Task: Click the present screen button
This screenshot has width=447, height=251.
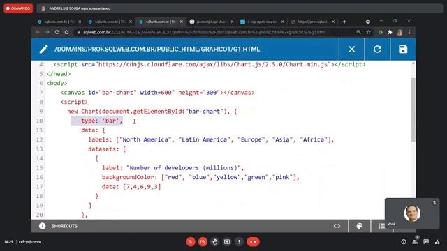Action: (227, 242)
